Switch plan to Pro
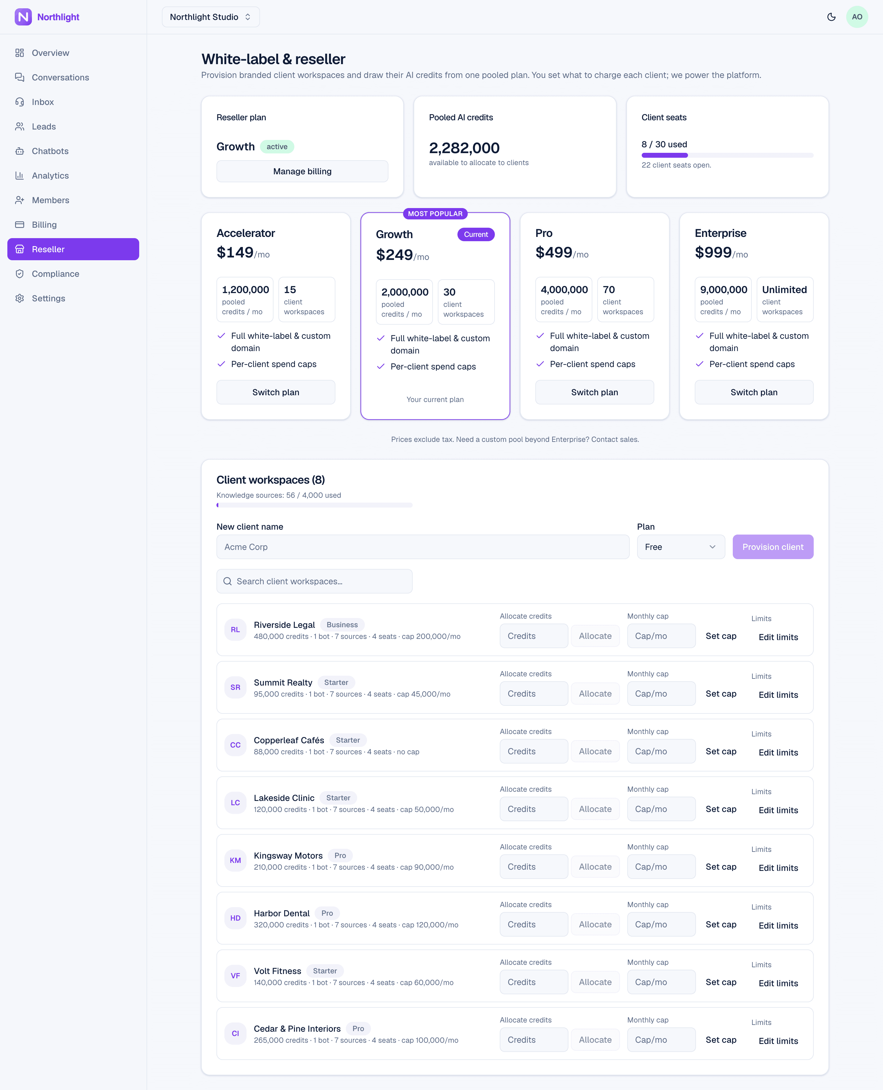The image size is (883, 1090). pos(594,392)
